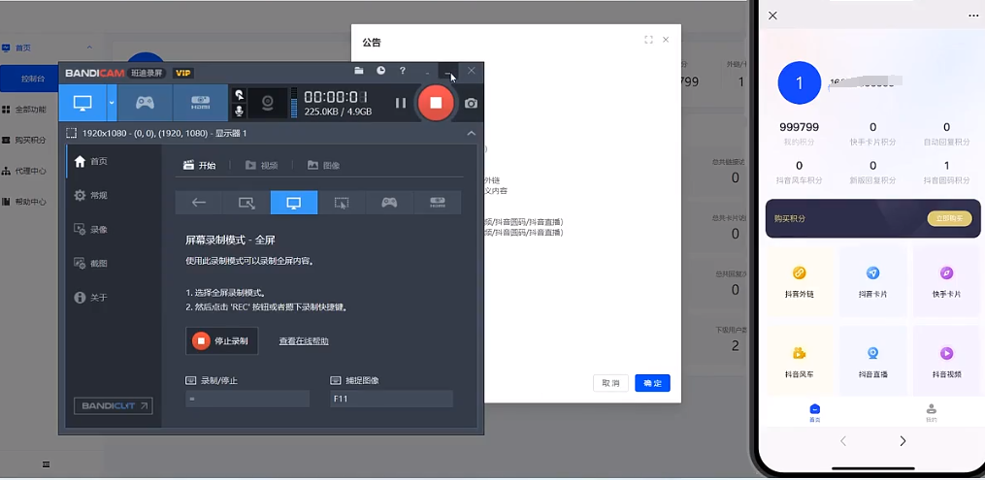
Task: Select game recording mode tile
Action: (x=389, y=203)
